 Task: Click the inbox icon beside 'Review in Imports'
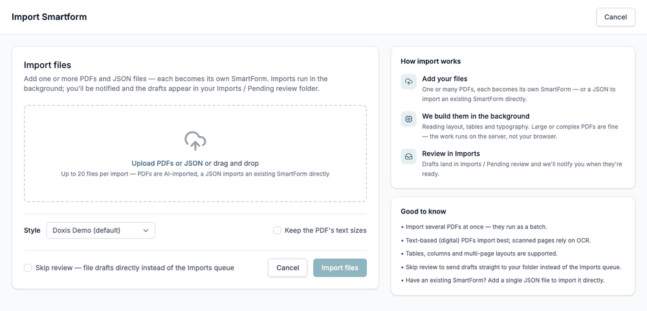pyautogui.click(x=408, y=157)
